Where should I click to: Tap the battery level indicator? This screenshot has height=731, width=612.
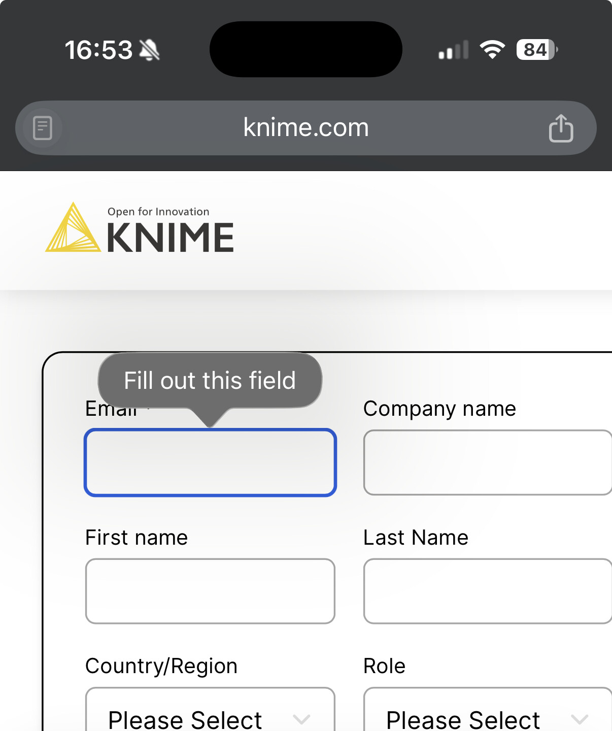point(536,50)
